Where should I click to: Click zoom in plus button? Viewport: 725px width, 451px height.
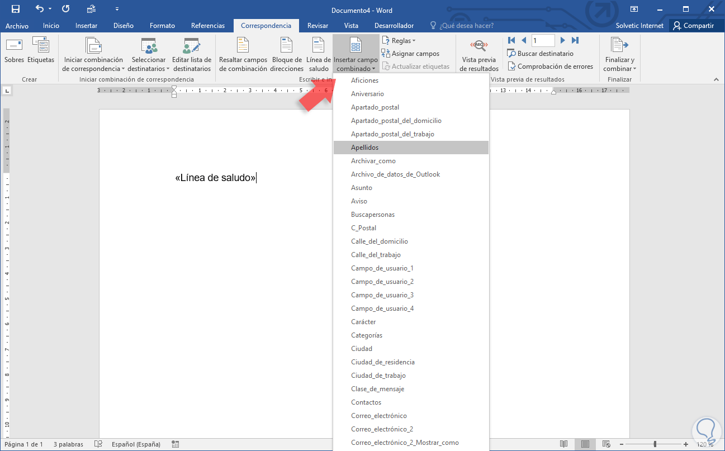(x=686, y=444)
